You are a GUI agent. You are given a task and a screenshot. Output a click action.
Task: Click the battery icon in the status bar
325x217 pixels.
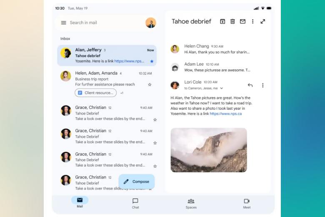tap(269, 8)
